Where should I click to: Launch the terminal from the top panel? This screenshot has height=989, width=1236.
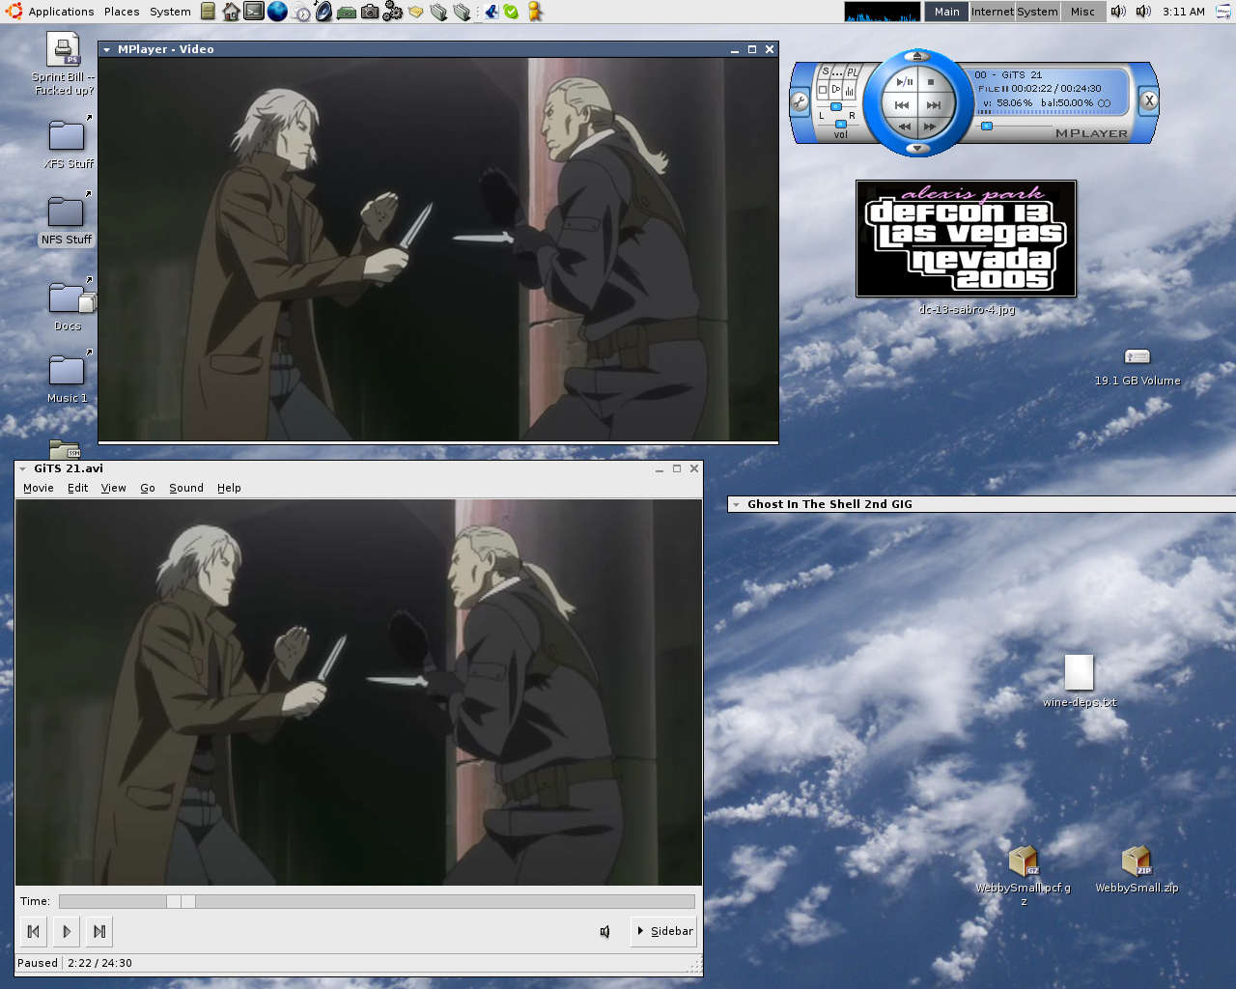pyautogui.click(x=254, y=12)
